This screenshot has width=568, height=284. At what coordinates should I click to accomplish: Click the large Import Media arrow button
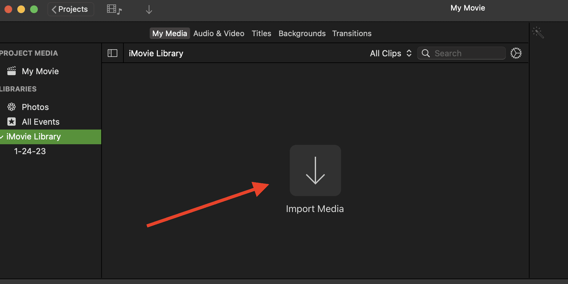click(x=315, y=170)
